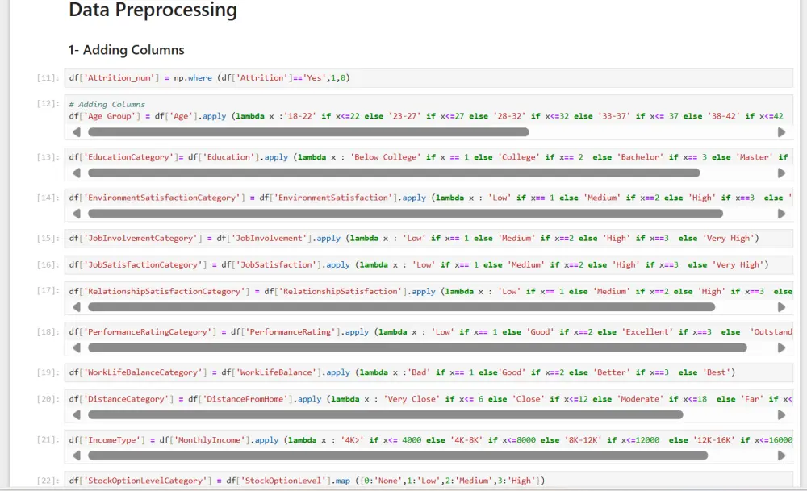The image size is (807, 491).
Task: Click left scroll arrow under EnvironmentSatisfactionCategory cell
Action: (x=77, y=214)
